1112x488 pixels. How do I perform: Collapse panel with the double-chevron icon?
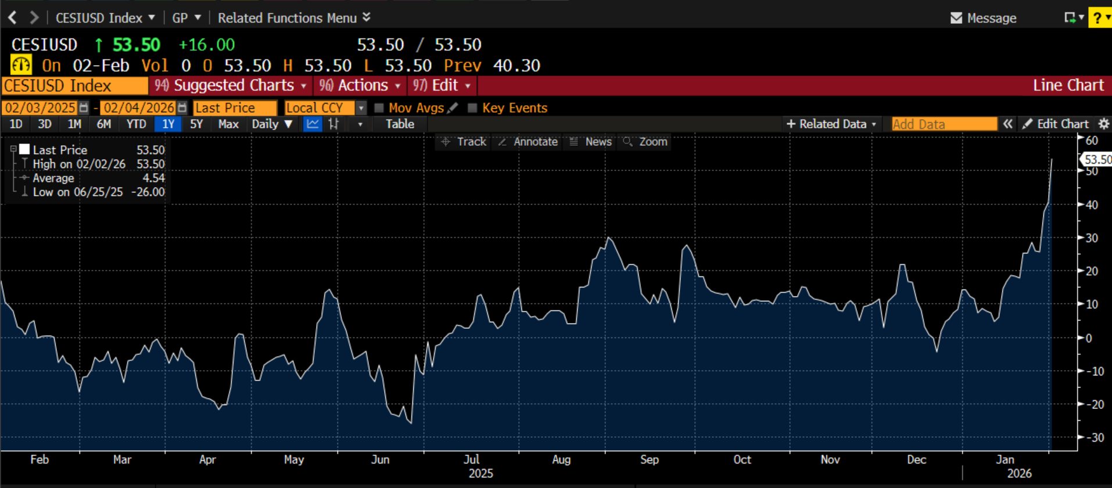pos(1007,124)
